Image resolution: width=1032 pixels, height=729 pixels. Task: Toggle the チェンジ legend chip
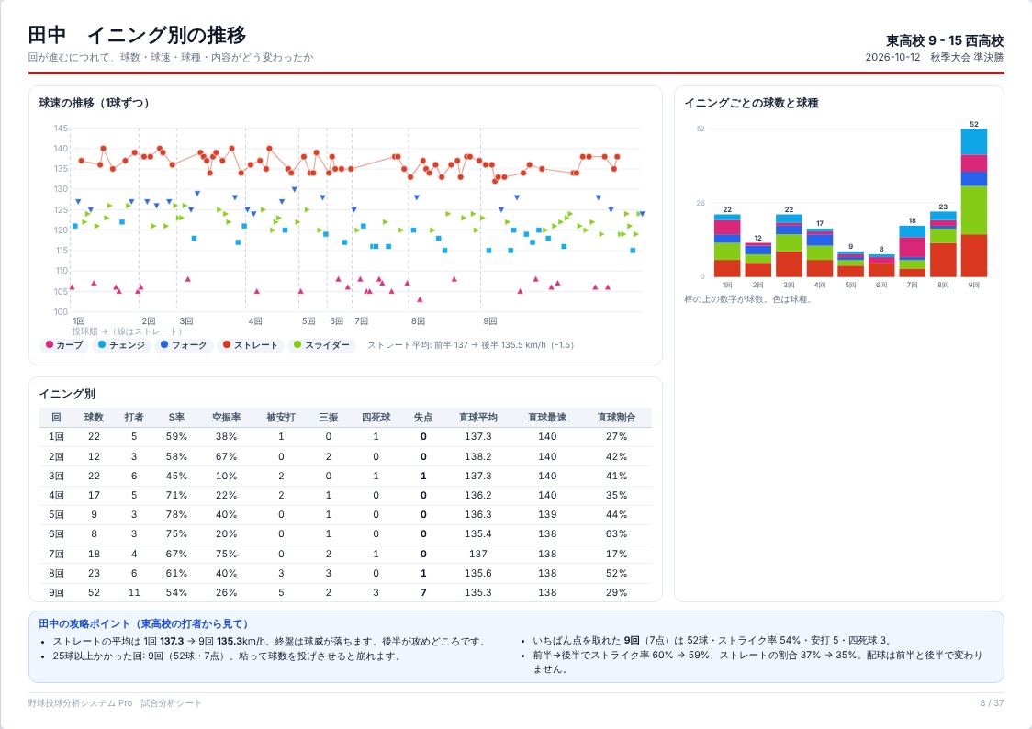[x=121, y=345]
